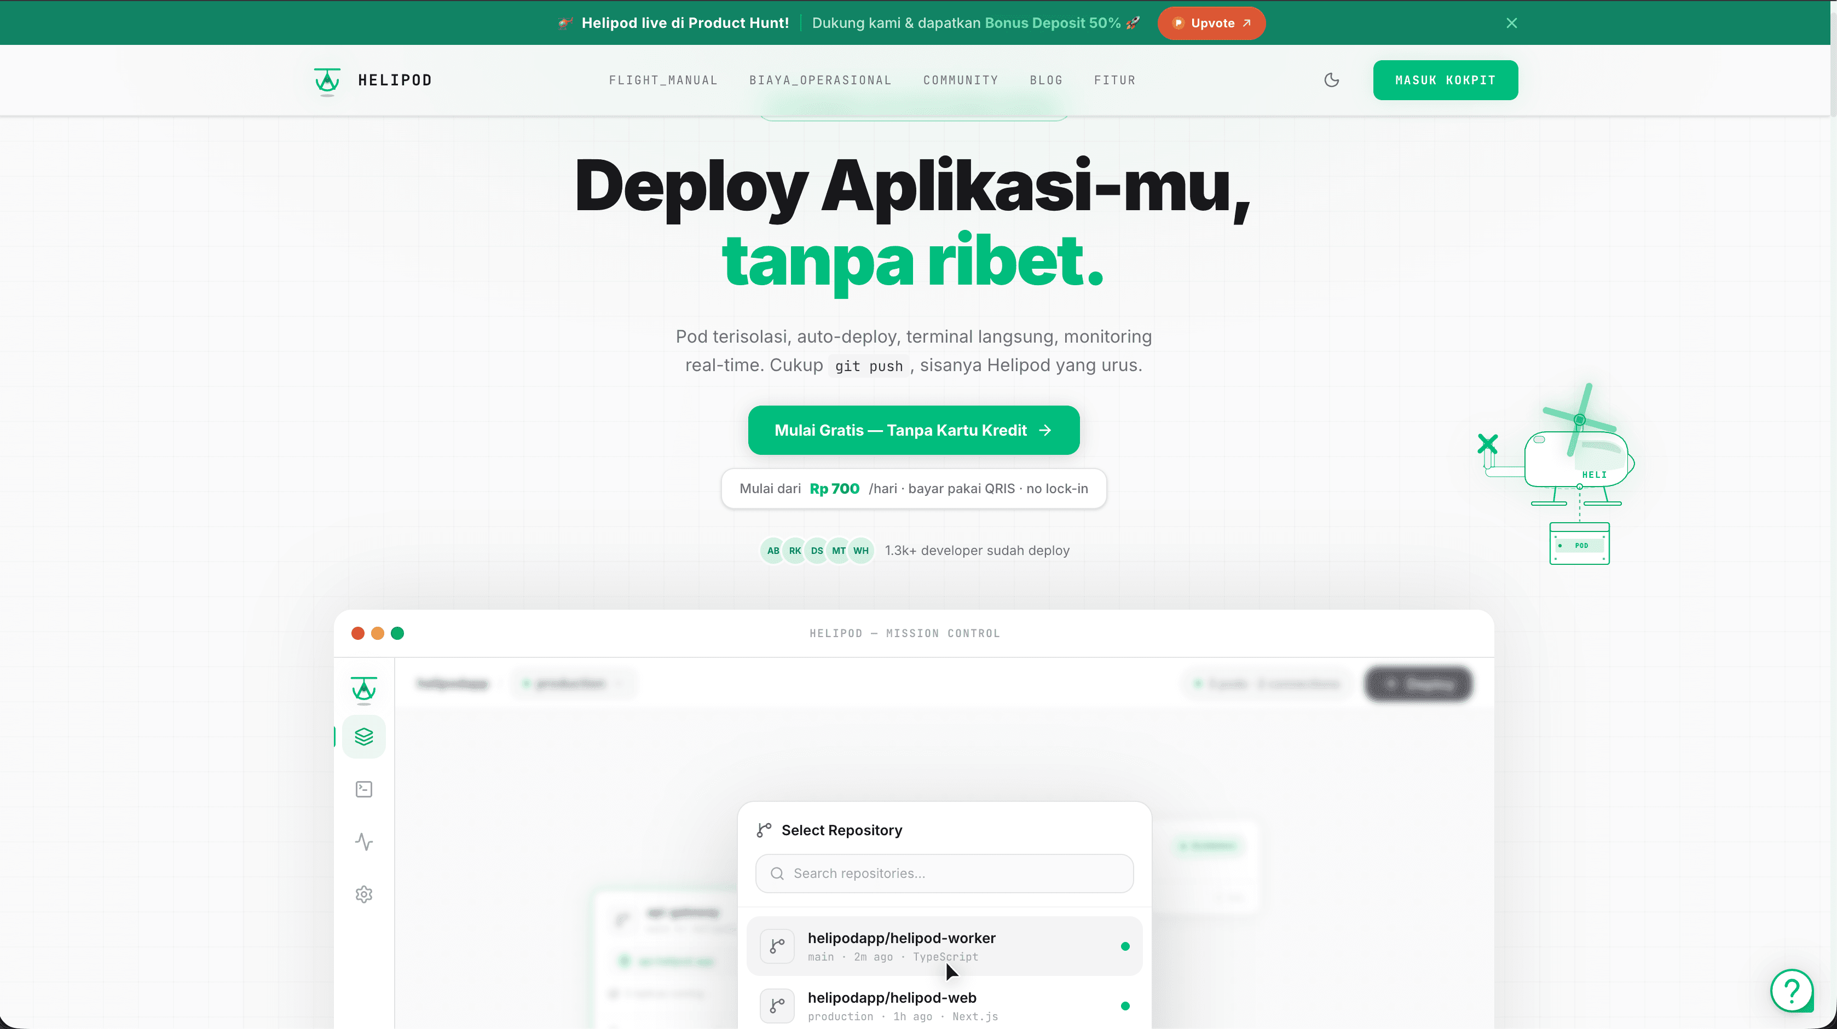
Task: Open the help question mark widget
Action: coord(1792,991)
